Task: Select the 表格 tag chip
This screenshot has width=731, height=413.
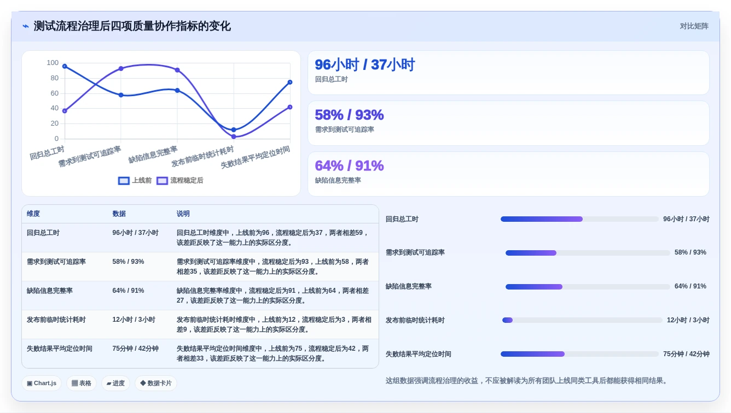Action: point(82,383)
